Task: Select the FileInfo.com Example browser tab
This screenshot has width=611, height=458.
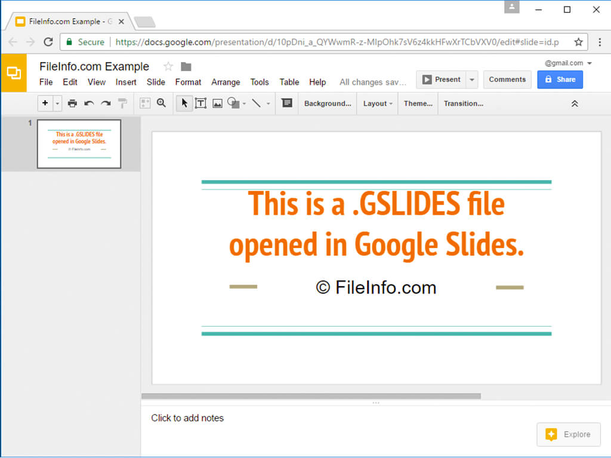Action: tap(69, 21)
